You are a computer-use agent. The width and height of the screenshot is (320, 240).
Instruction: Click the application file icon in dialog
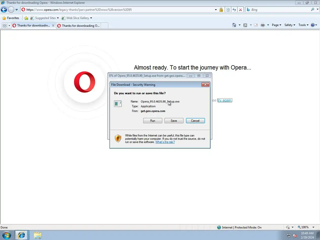118,103
